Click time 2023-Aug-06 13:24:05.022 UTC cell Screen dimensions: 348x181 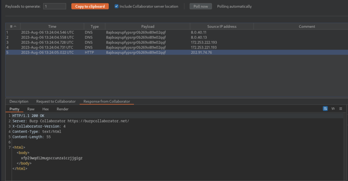[x=48, y=53]
